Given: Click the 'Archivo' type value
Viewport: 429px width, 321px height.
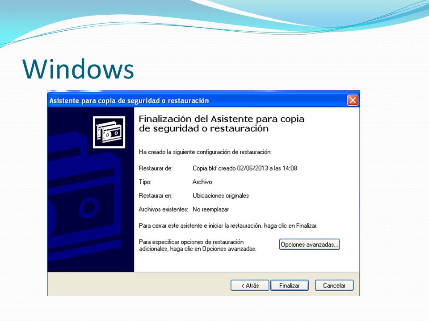Looking at the screenshot, I should pyautogui.click(x=202, y=182).
